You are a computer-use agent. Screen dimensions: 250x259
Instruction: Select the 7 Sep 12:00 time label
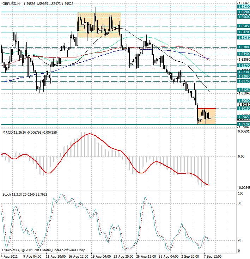(213, 257)
